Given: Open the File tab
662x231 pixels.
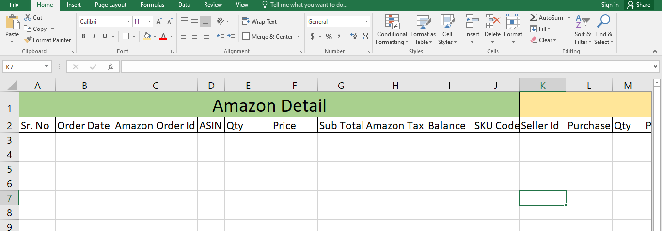Looking at the screenshot, I should coord(14,5).
